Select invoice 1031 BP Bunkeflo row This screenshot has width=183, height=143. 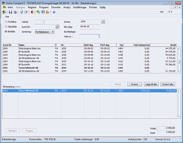pos(89,65)
